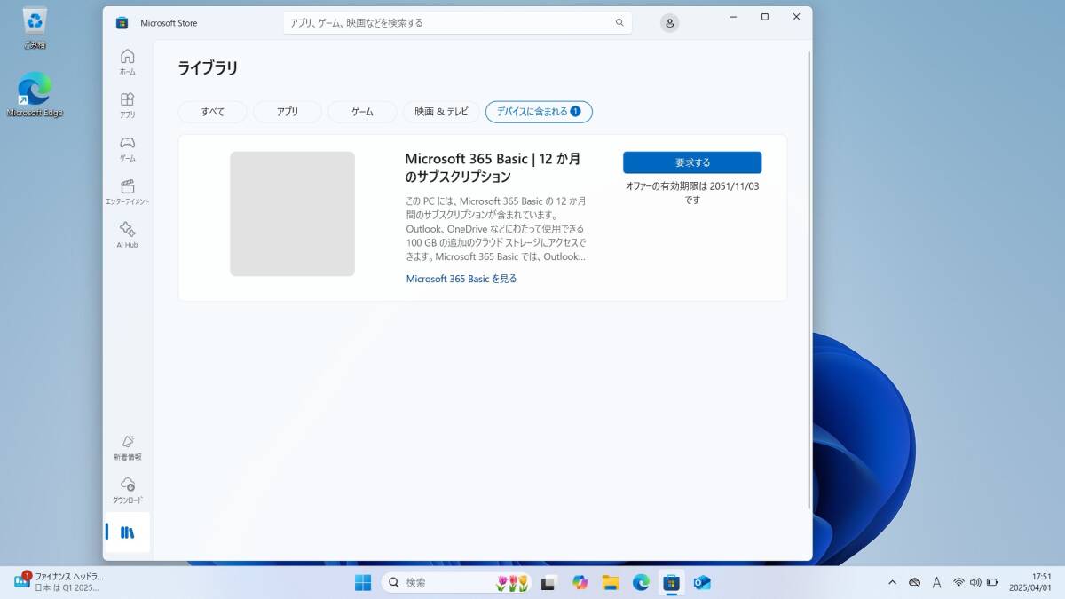Open the Windows Start menu

(363, 583)
